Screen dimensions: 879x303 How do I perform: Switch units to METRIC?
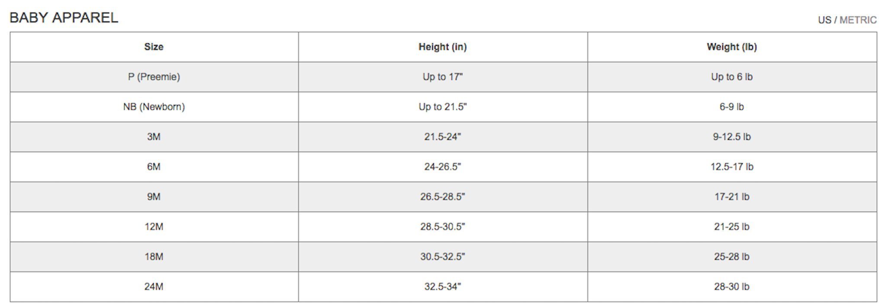click(x=858, y=20)
